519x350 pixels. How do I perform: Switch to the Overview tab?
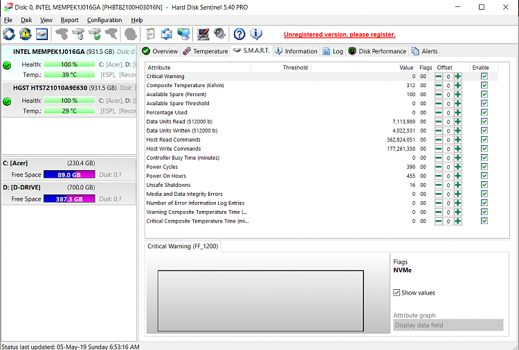tap(161, 51)
